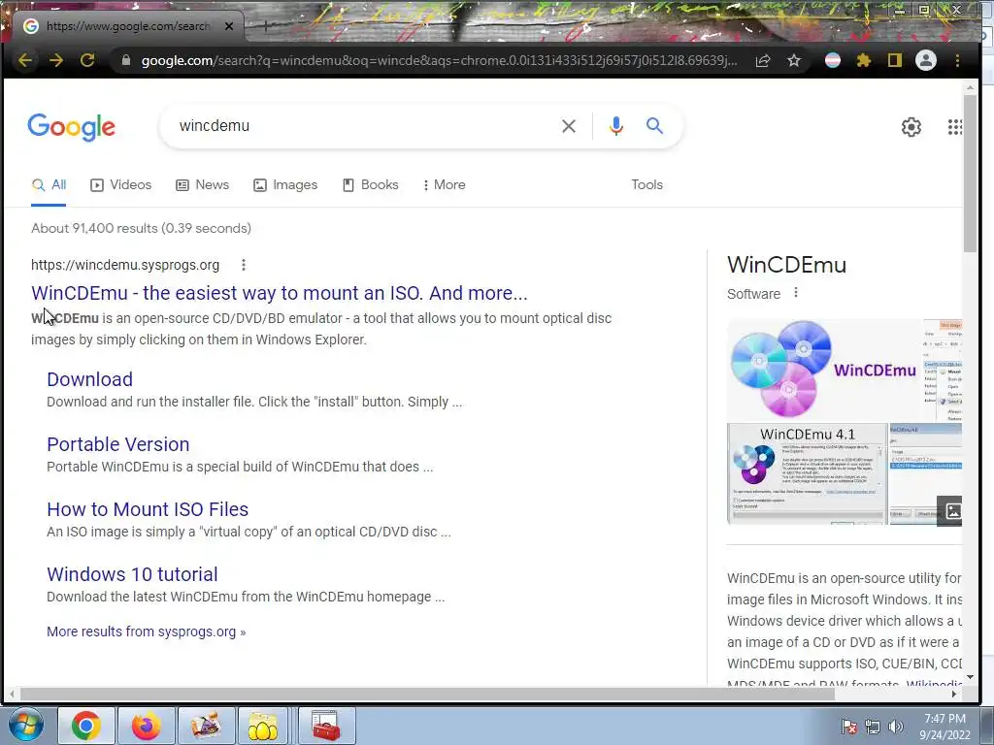994x745 pixels.
Task: Open Chrome's three-dot menu
Action: coord(957,60)
